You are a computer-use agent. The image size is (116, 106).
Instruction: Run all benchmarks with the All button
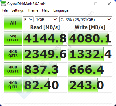pyautogui.click(x=13, y=23)
